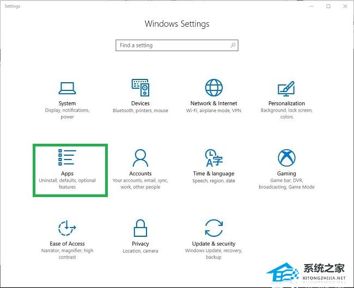Click the 'Apps' label text
Image resolution: width=354 pixels, height=288 pixels.
click(x=67, y=174)
